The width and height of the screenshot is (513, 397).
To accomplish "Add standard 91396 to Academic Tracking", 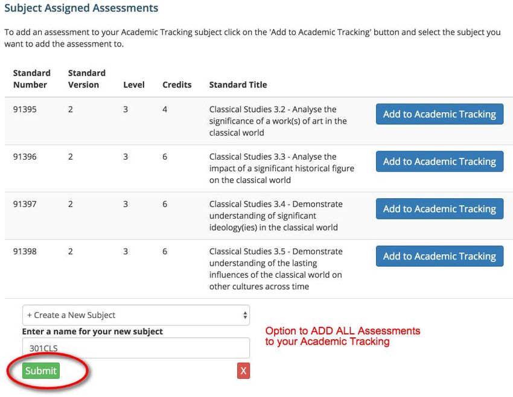I will (x=439, y=161).
